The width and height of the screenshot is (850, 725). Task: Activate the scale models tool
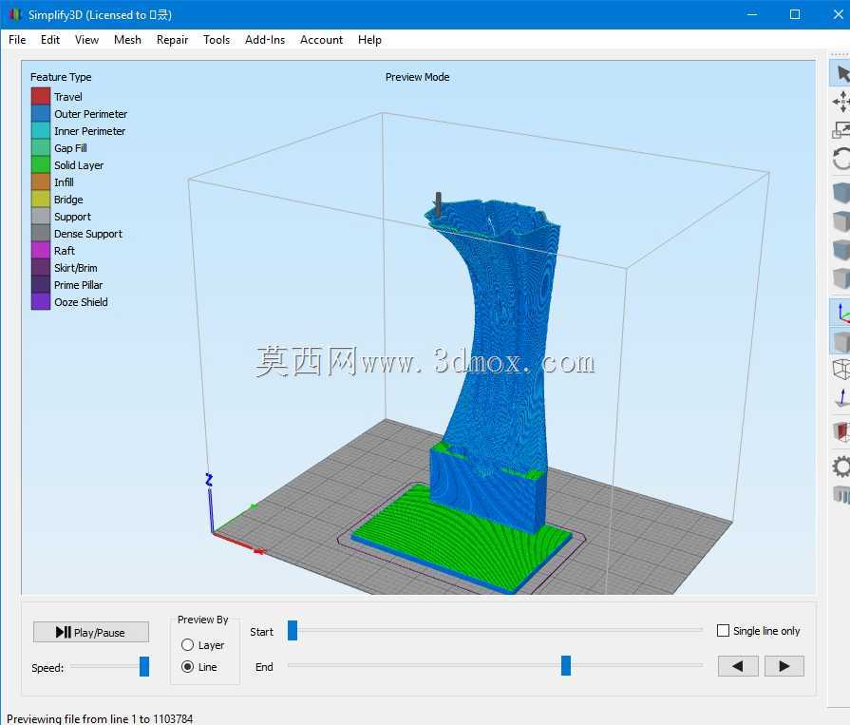[841, 130]
